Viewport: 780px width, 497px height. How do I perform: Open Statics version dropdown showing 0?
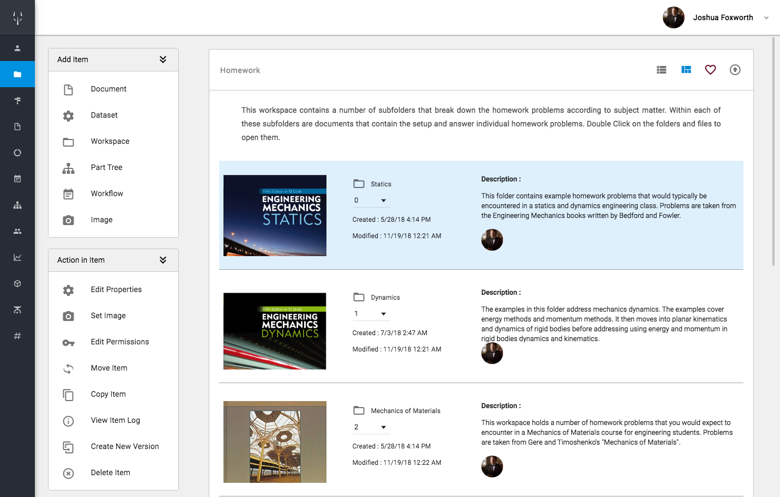[371, 201]
